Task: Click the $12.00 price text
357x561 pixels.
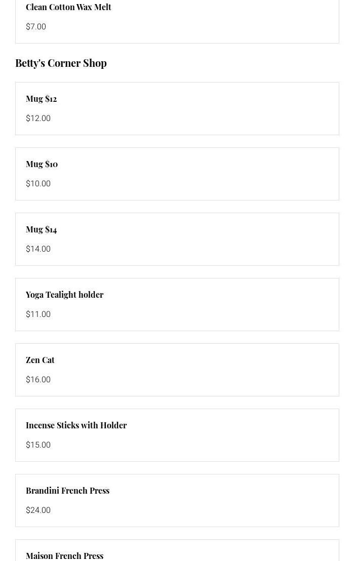Action: tap(38, 118)
